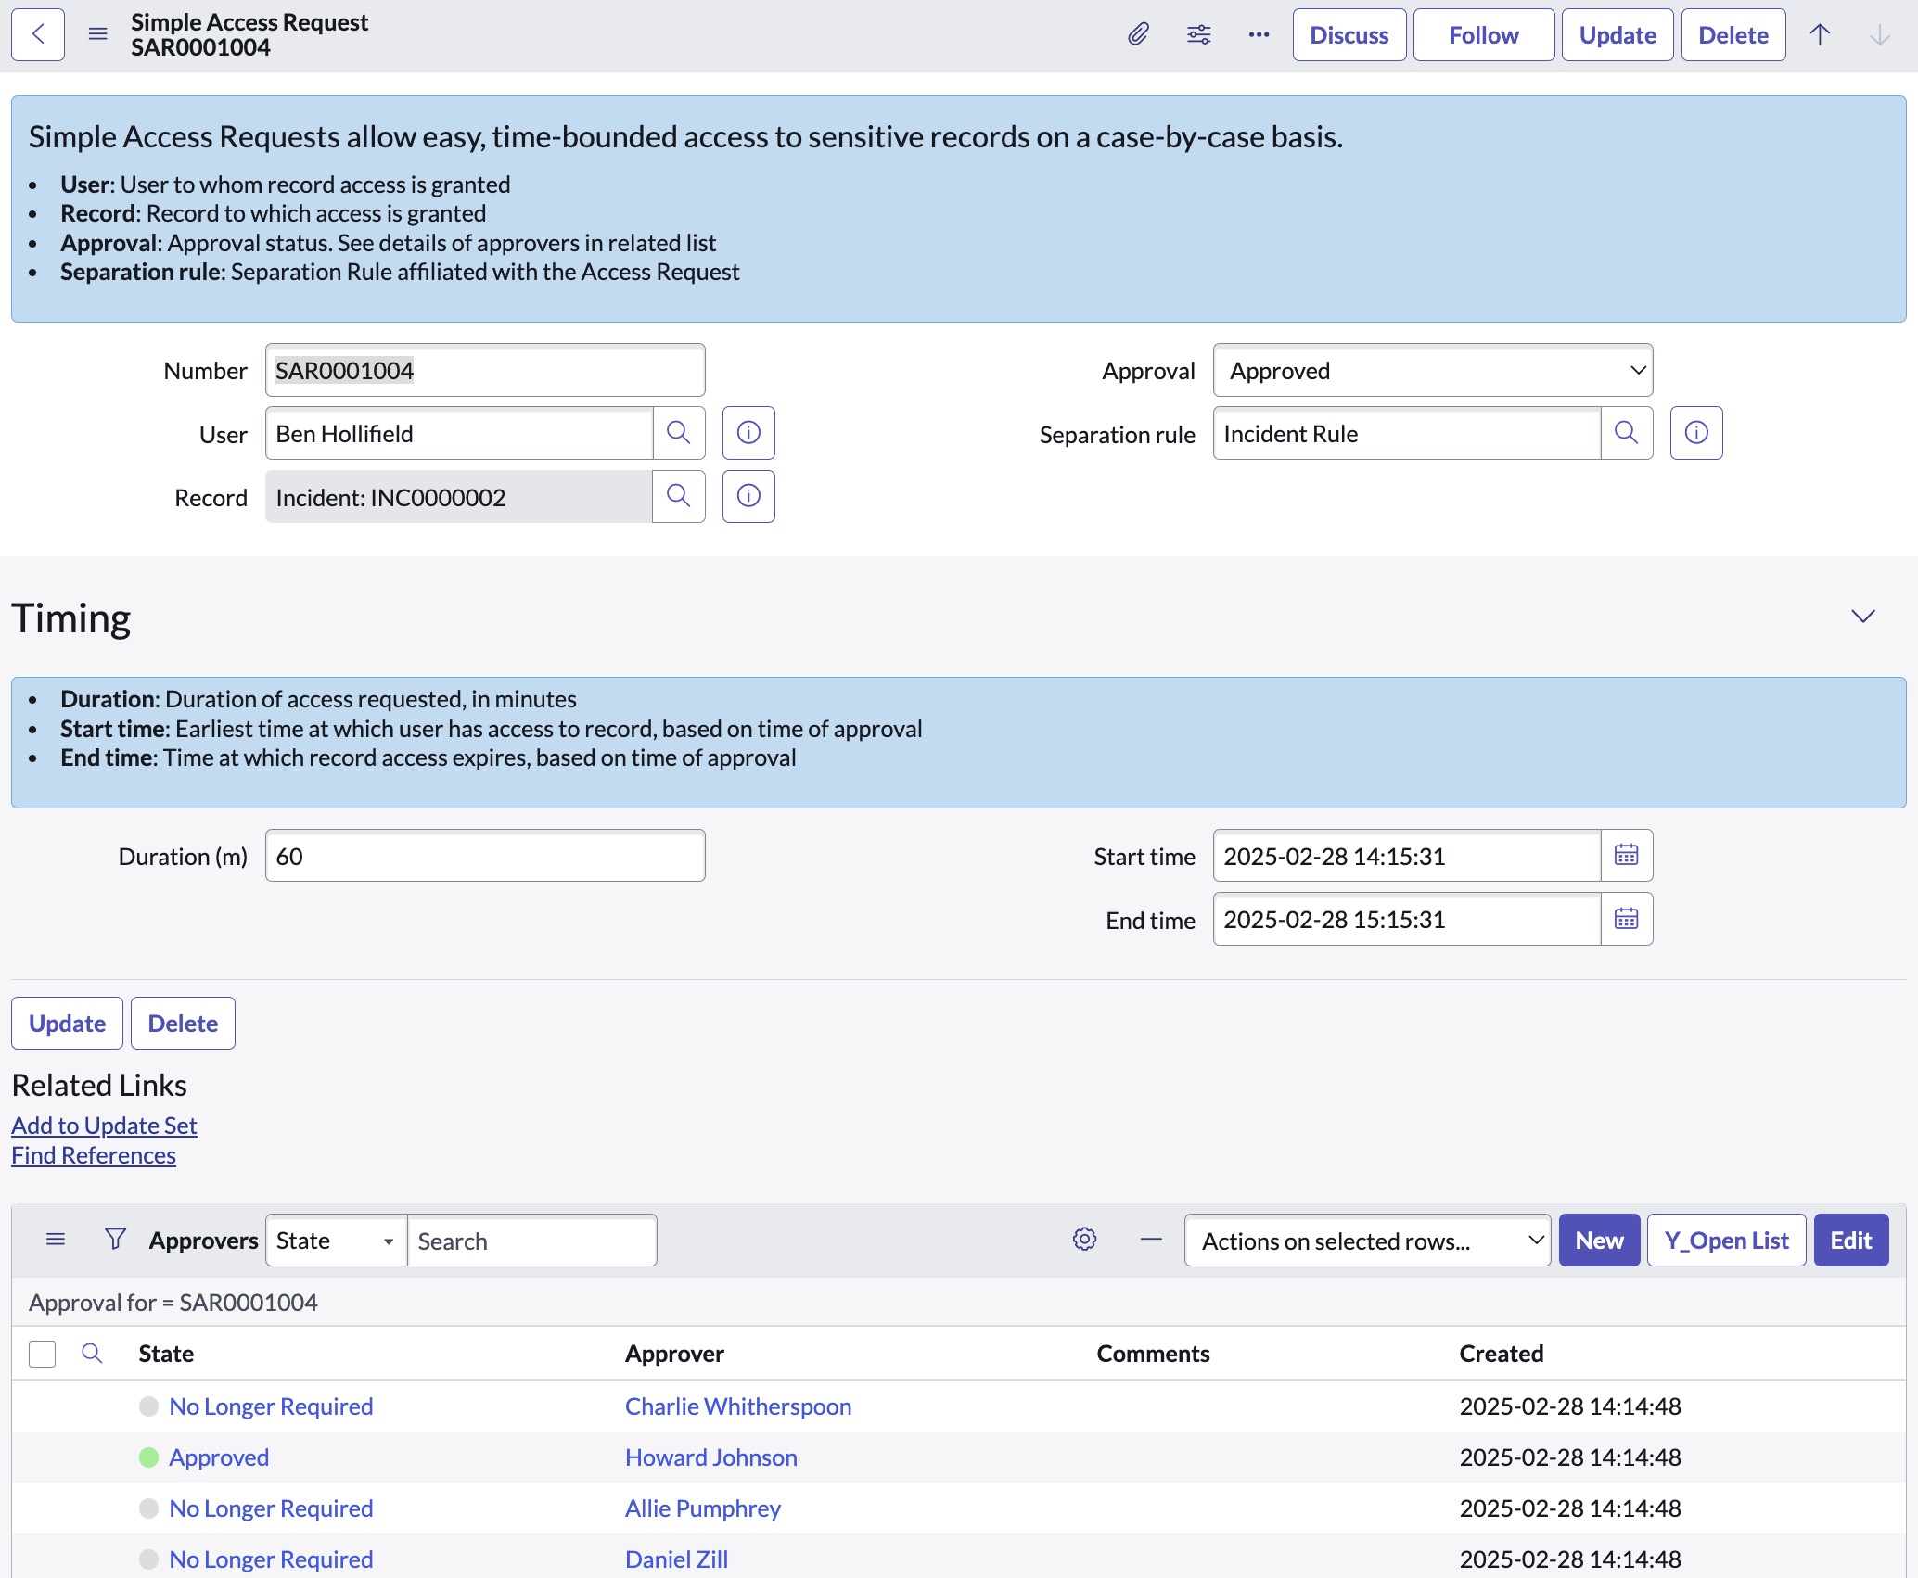1918x1578 pixels.
Task: Open Add to Update Set link
Action: (104, 1126)
